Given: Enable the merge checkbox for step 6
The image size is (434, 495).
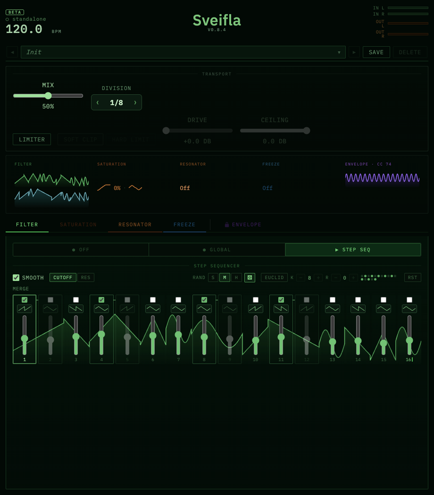Looking at the screenshot, I should coord(153,299).
